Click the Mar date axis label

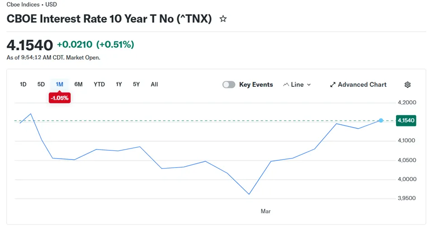point(266,211)
